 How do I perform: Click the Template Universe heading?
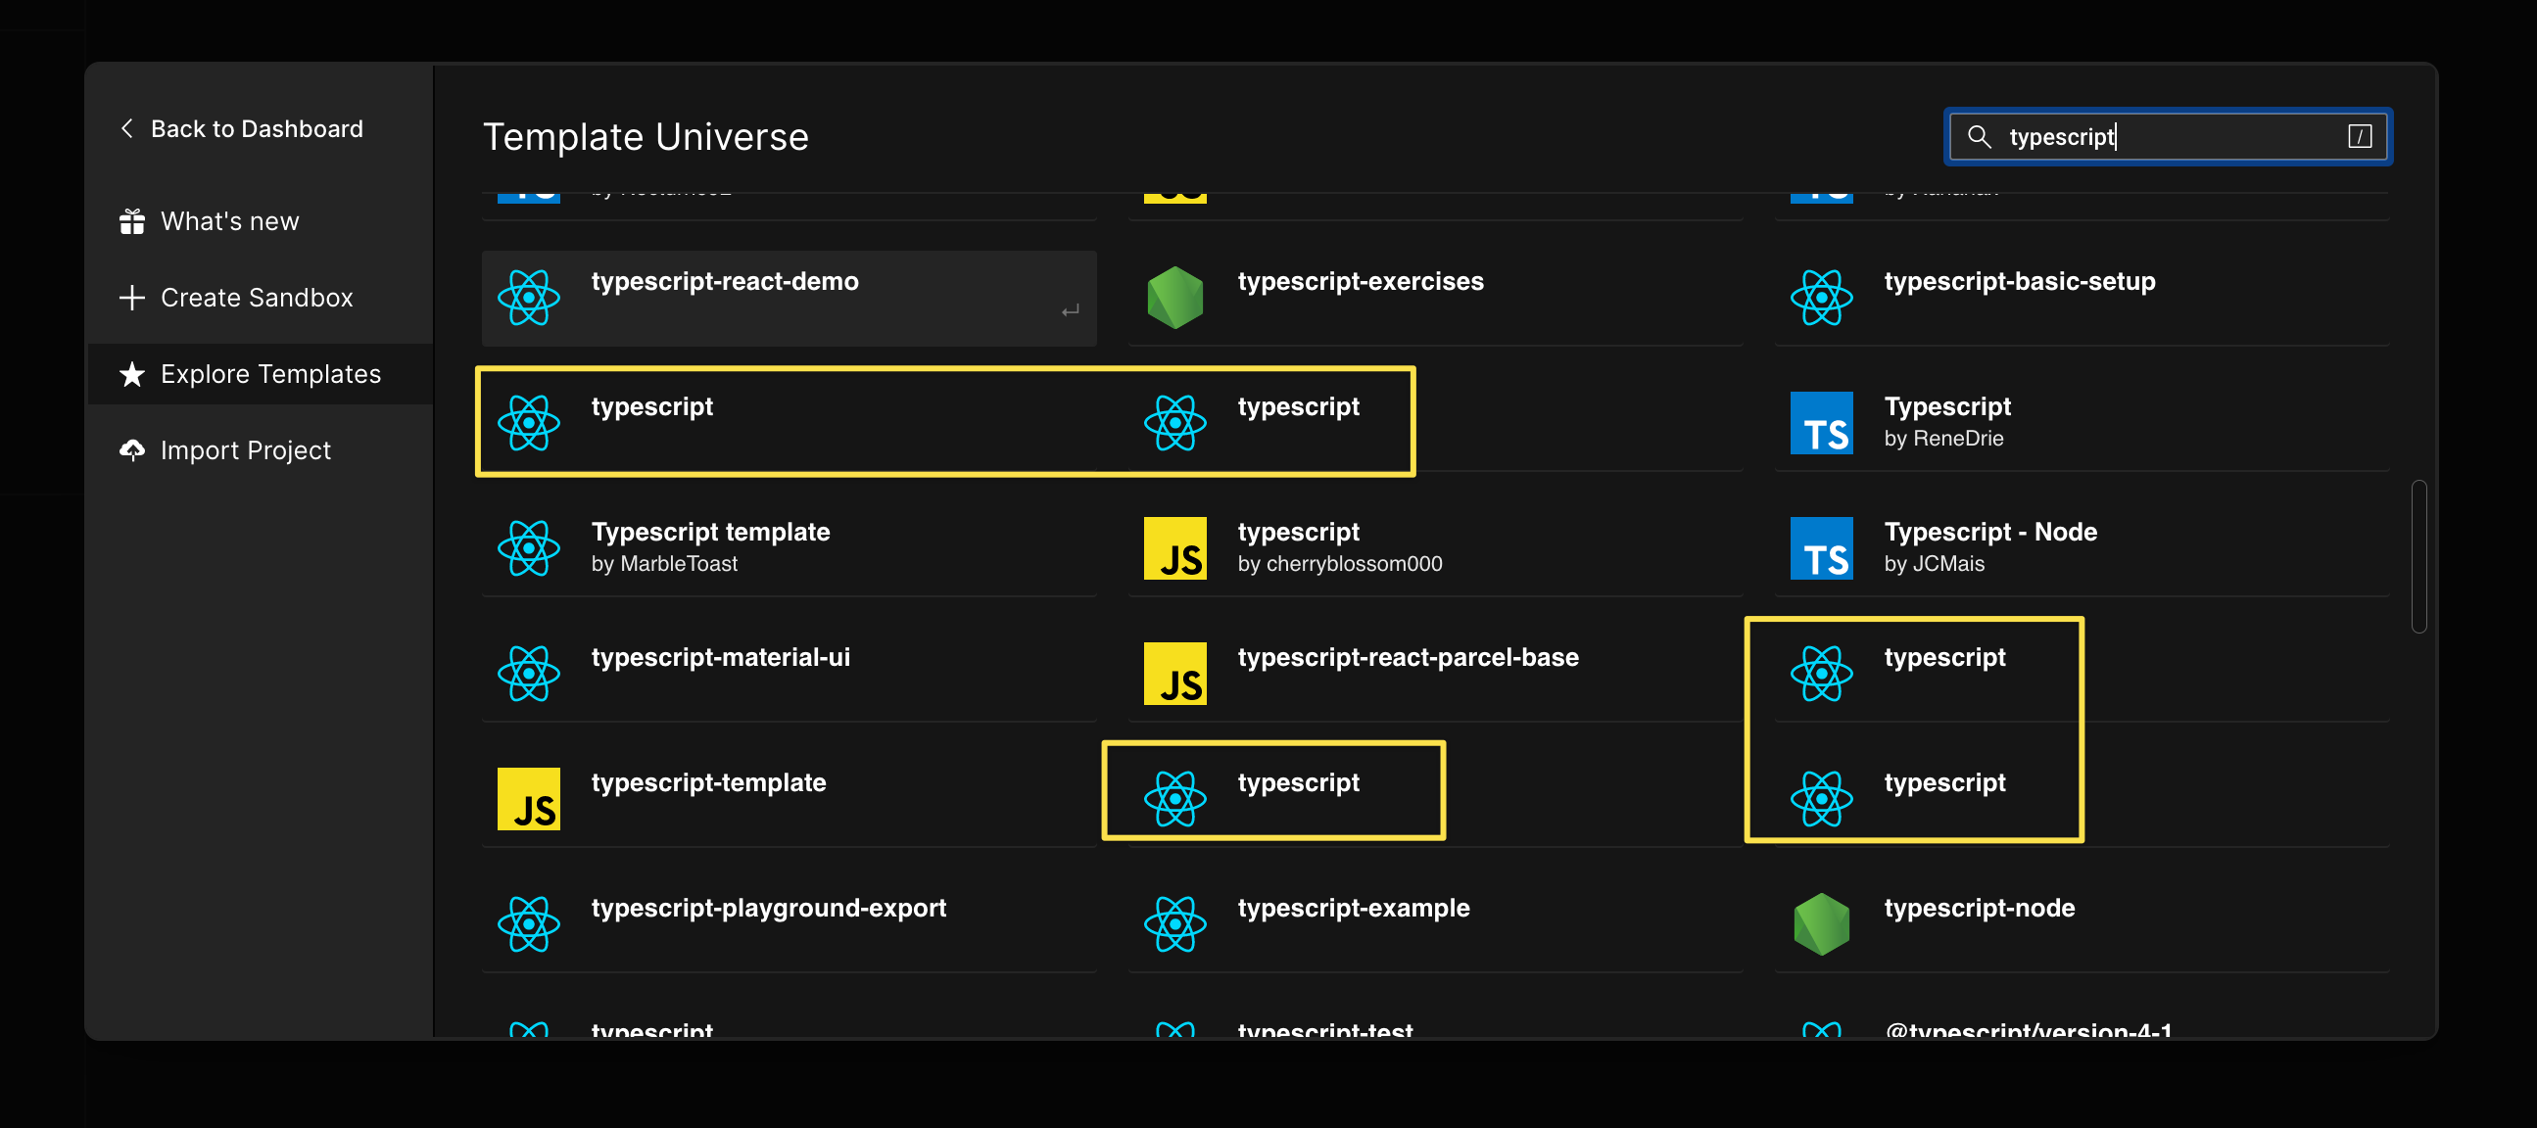pos(646,137)
